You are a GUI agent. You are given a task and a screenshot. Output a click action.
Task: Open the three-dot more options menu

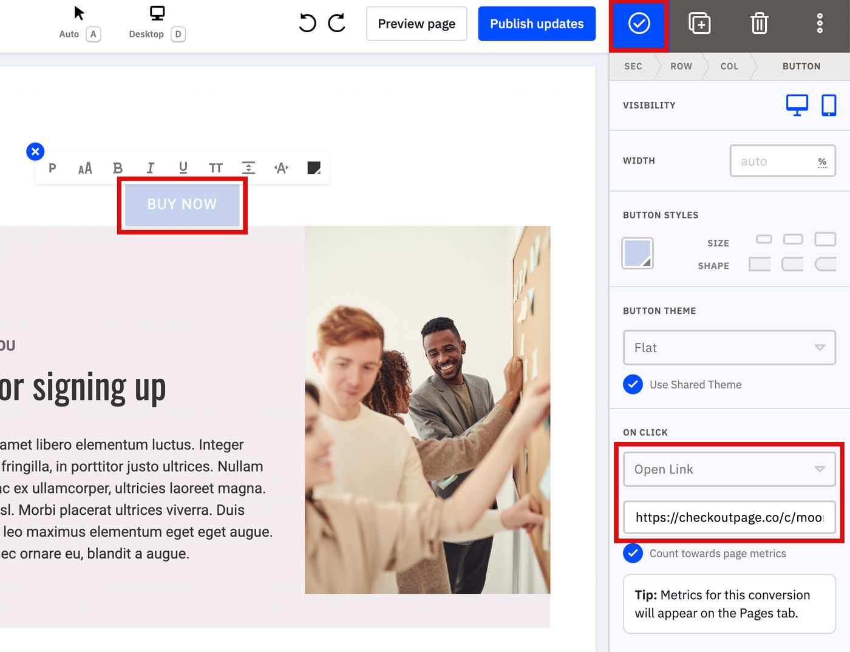(820, 24)
